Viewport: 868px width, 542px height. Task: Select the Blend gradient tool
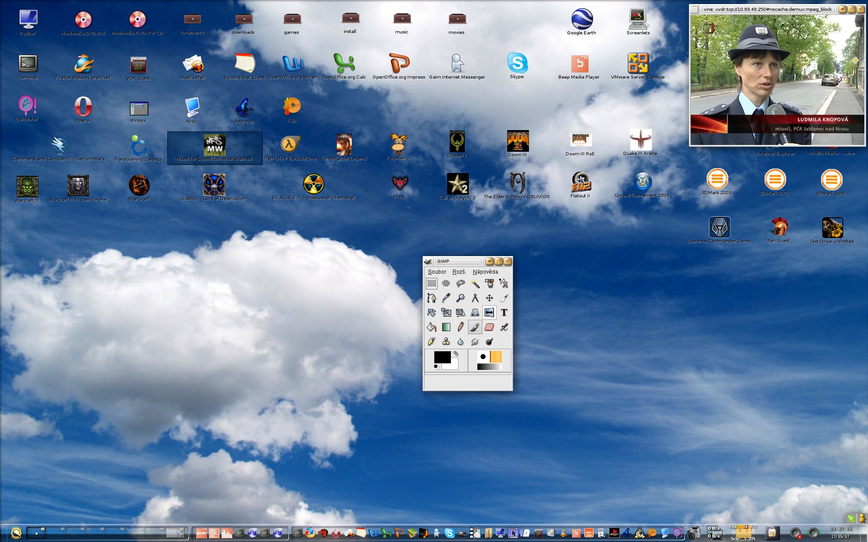[446, 327]
